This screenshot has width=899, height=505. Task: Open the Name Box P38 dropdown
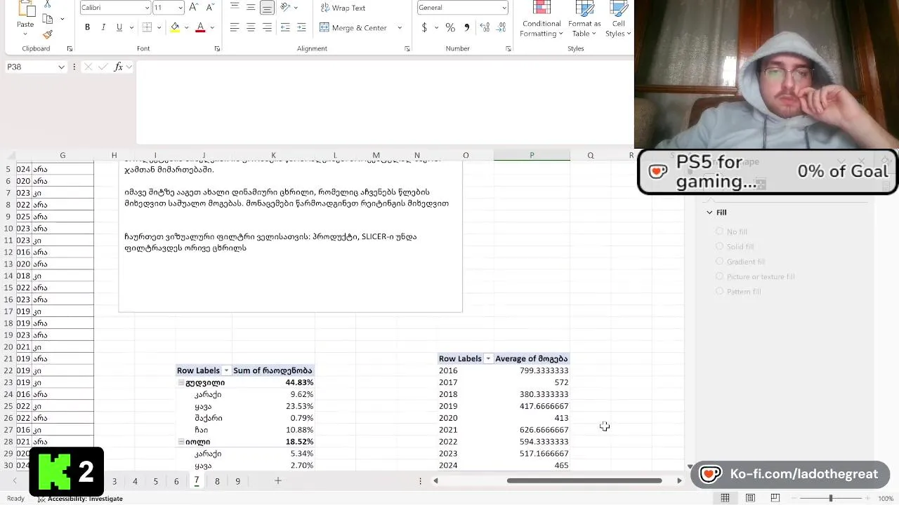[61, 67]
